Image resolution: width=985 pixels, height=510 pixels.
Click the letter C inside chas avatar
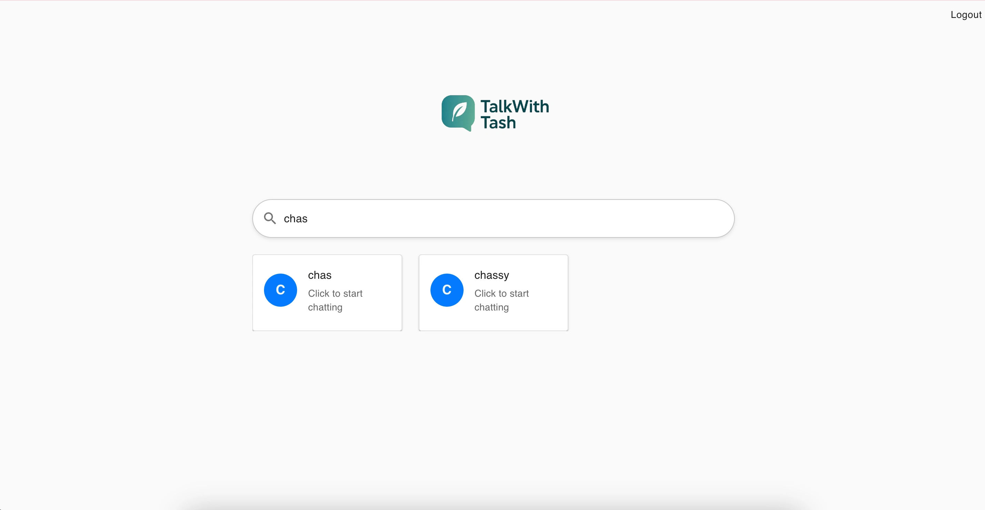click(280, 290)
